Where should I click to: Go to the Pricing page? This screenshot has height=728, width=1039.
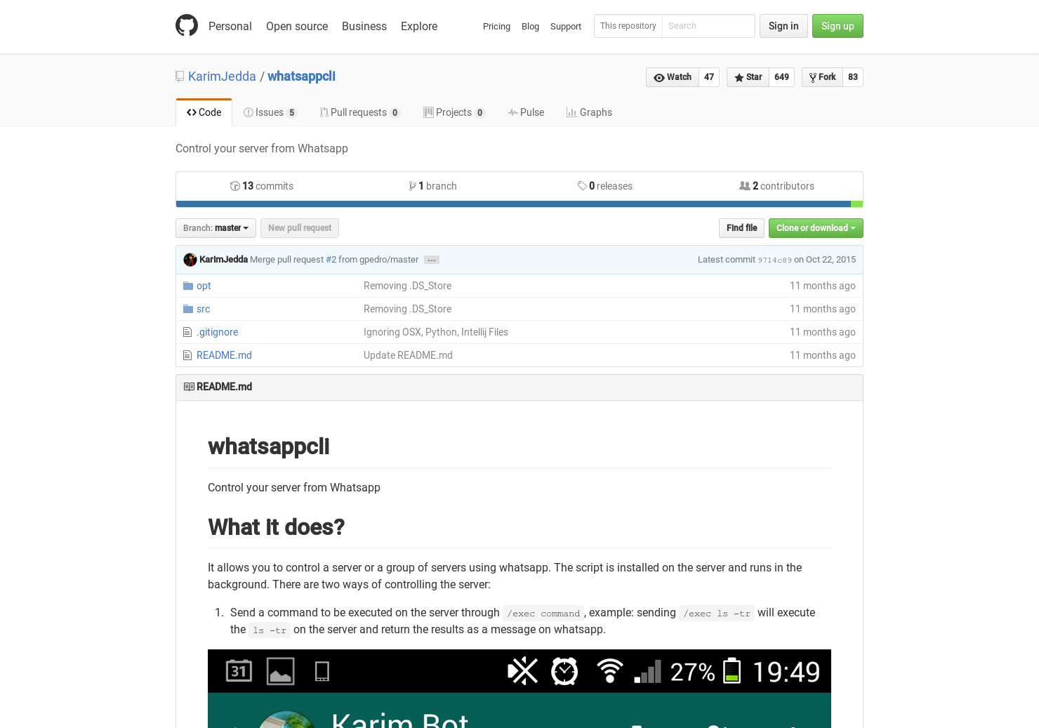point(496,27)
